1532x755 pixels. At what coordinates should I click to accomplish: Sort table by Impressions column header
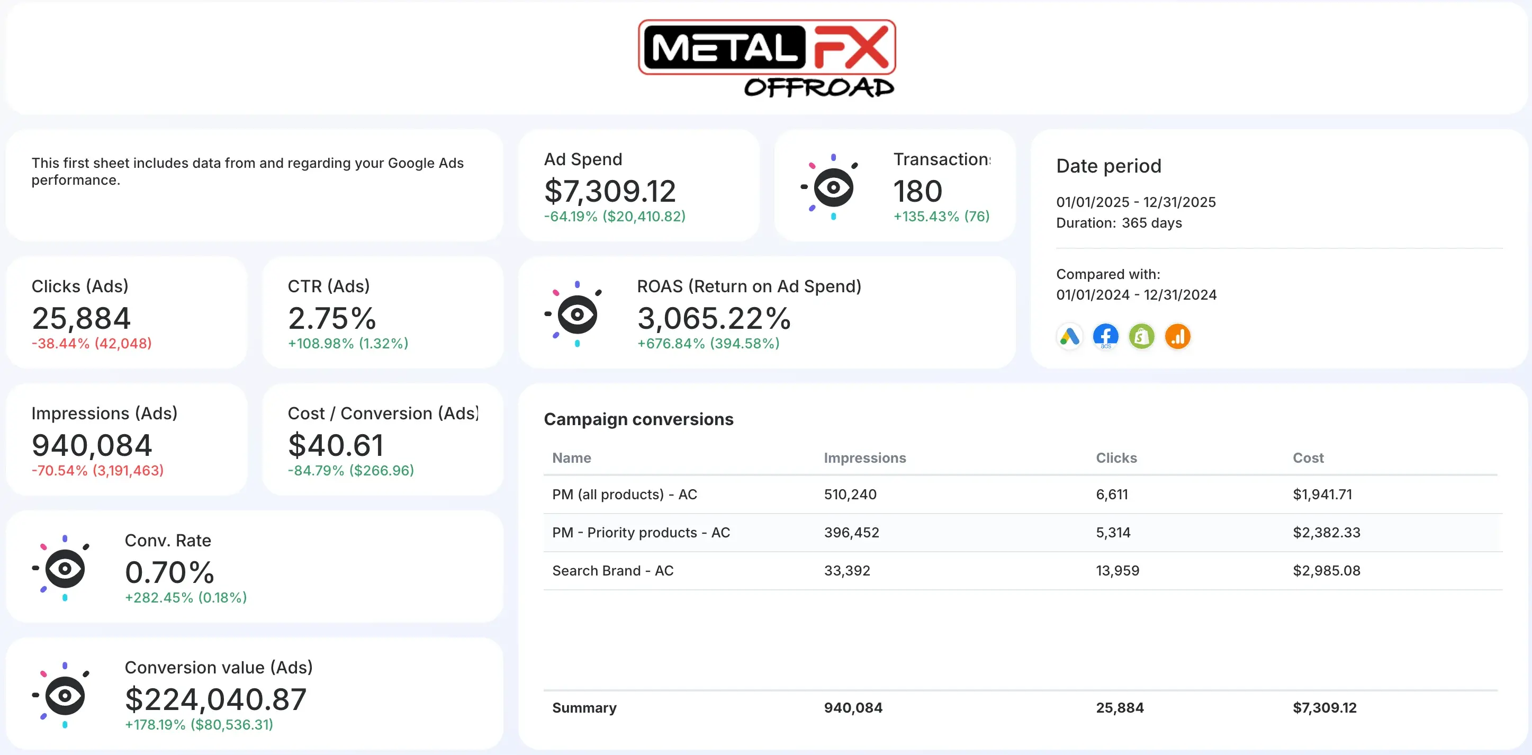pos(864,457)
